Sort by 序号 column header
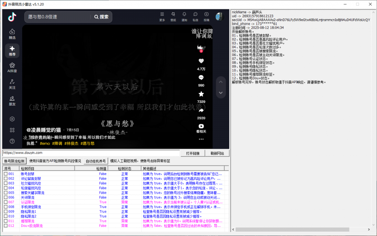 [x=11, y=169]
